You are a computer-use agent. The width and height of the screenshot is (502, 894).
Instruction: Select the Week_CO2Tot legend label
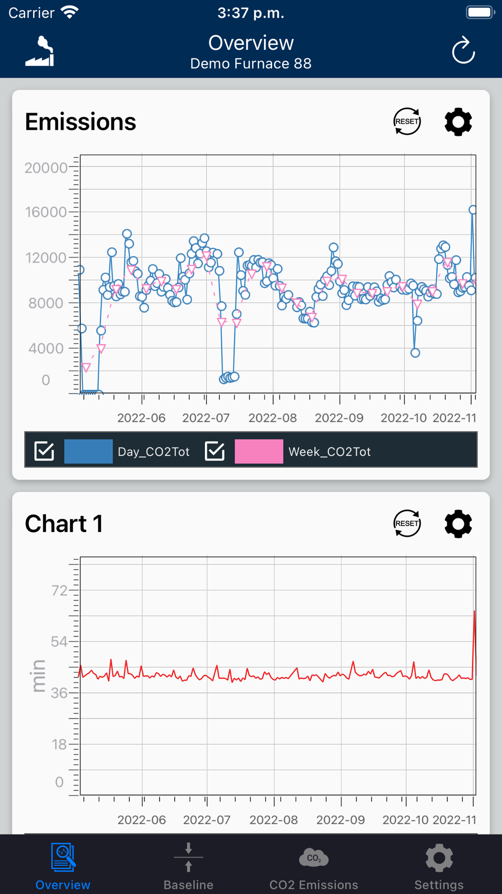(329, 452)
